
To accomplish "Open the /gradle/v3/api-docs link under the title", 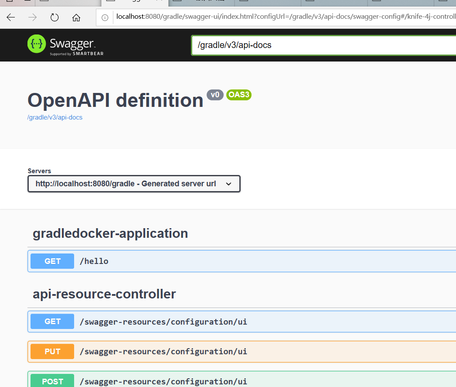I will click(x=54, y=117).
